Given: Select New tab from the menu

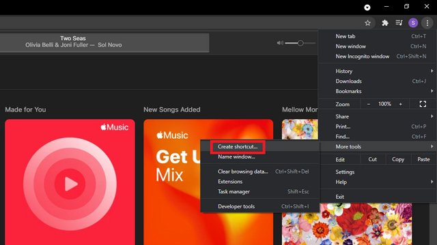Looking at the screenshot, I should [x=377, y=36].
